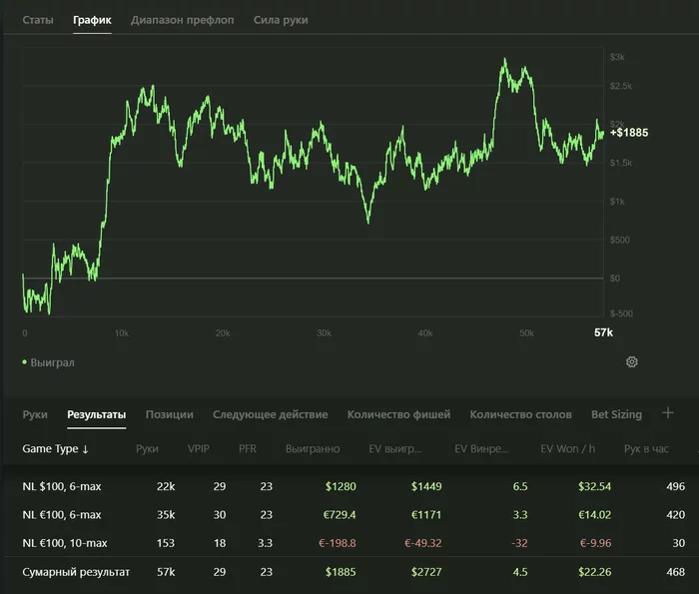Image resolution: width=699 pixels, height=594 pixels.
Task: Sort by the VPIP column header
Action: [199, 448]
